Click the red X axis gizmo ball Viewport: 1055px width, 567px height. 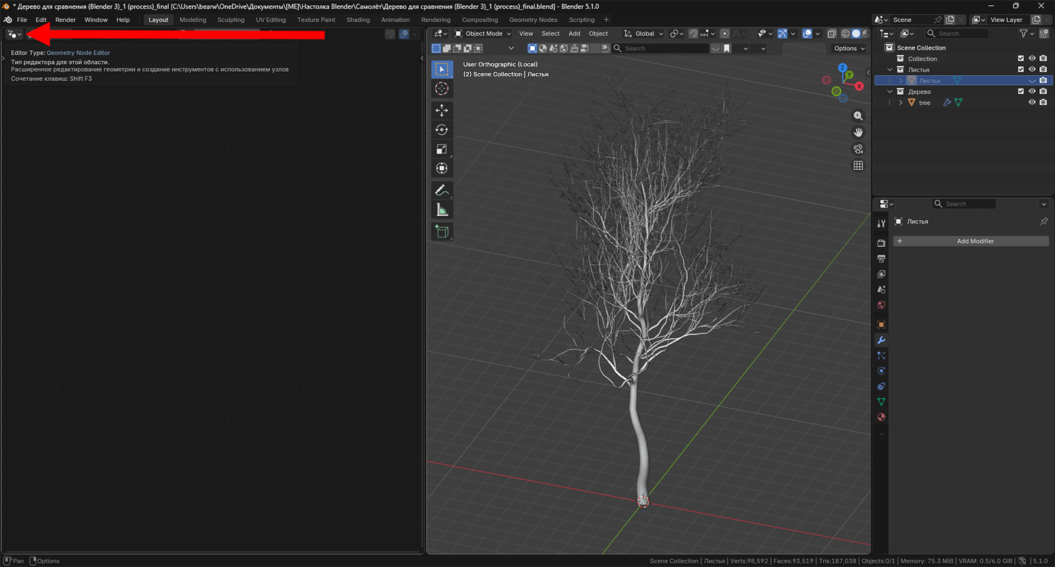[859, 86]
